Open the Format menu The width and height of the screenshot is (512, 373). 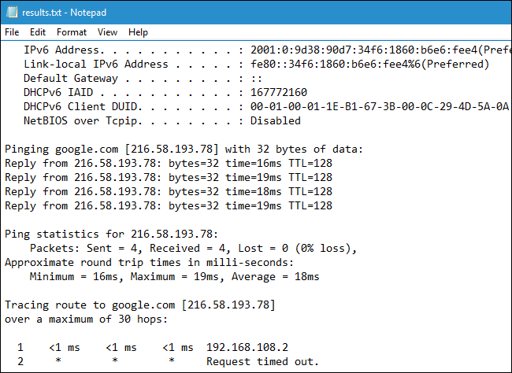pyautogui.click(x=72, y=32)
